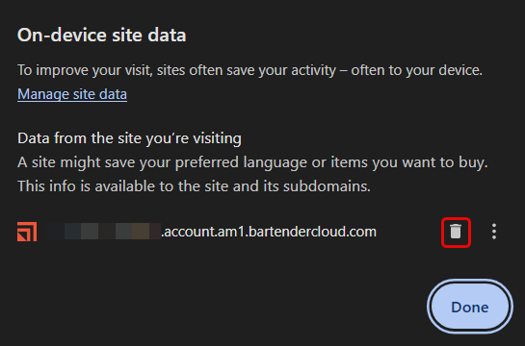Click the phrase often to your device
Image resolution: width=525 pixels, height=346 pixels.
pos(416,70)
